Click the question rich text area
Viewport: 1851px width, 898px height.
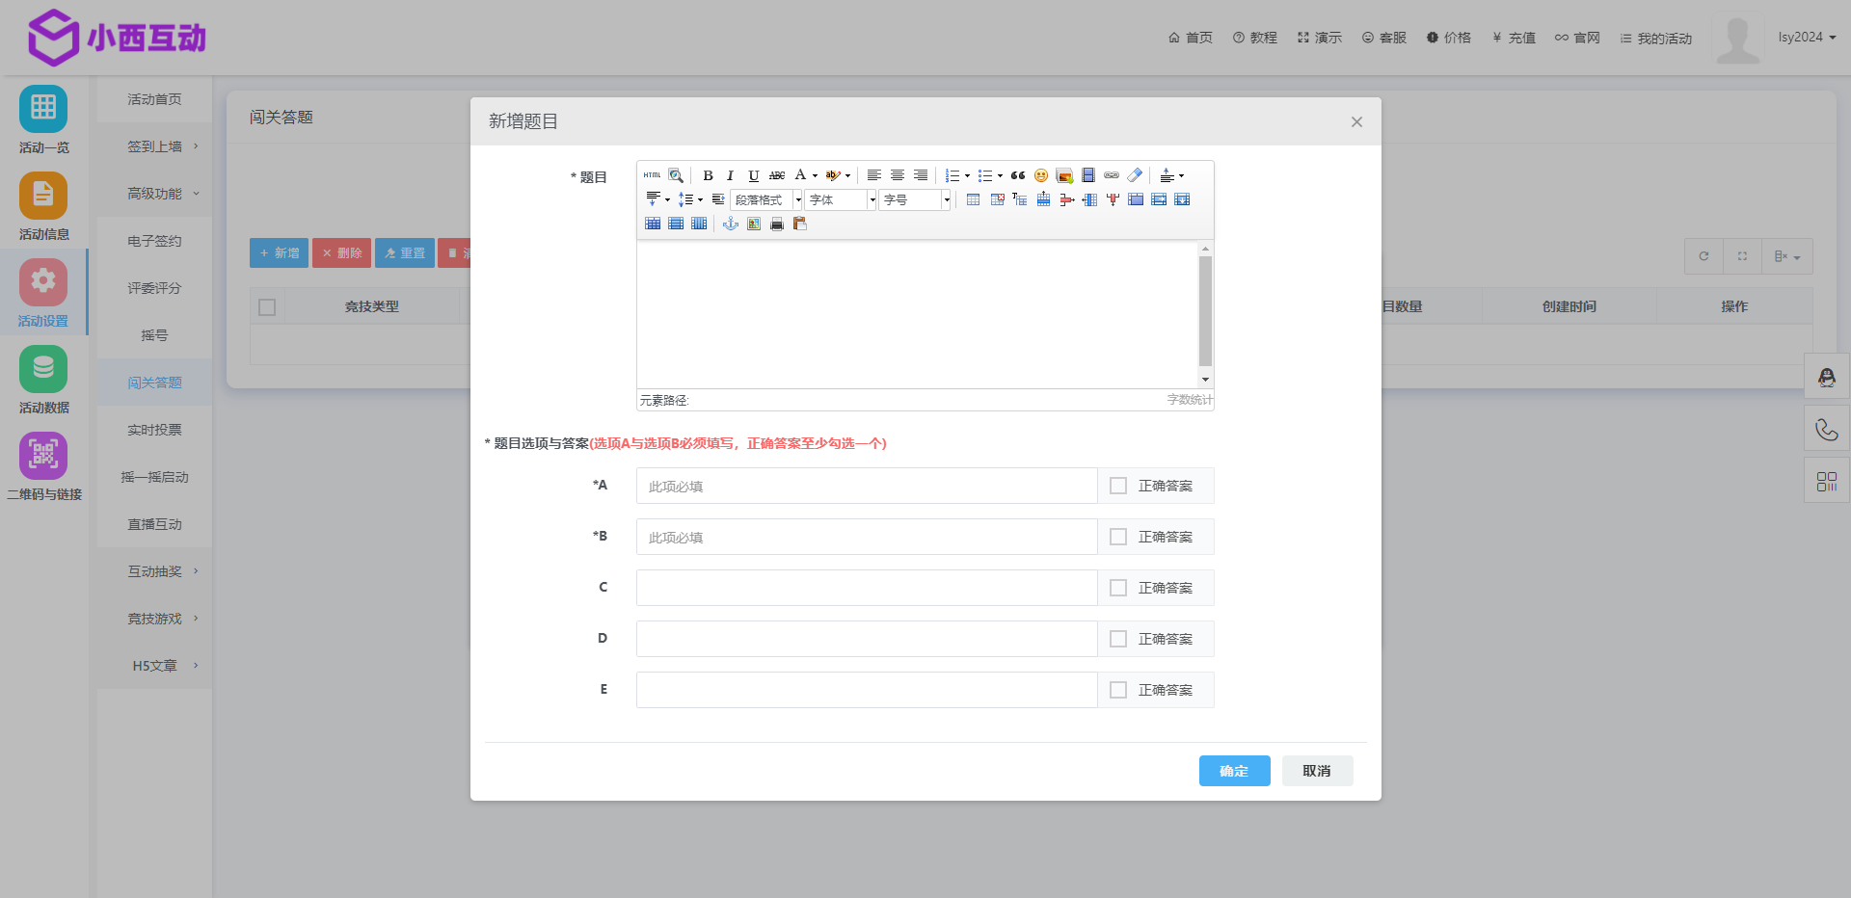tap(918, 314)
